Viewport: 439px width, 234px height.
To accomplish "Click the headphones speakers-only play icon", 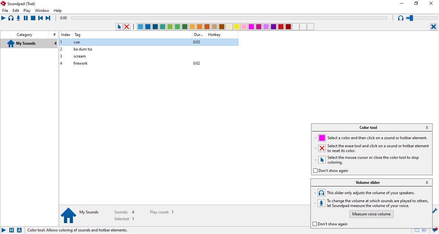I will click(x=11, y=18).
